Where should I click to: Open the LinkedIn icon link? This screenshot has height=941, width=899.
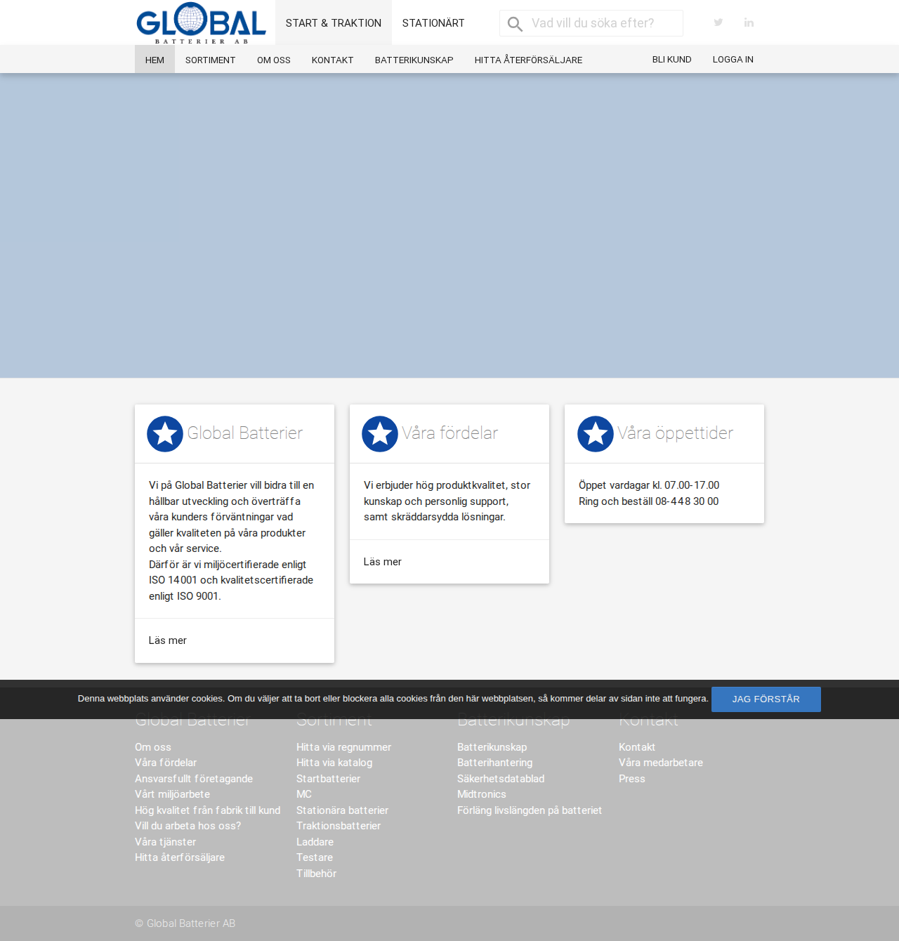[x=749, y=22]
